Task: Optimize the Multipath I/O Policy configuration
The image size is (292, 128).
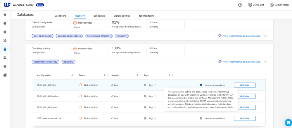Action: (x=245, y=85)
